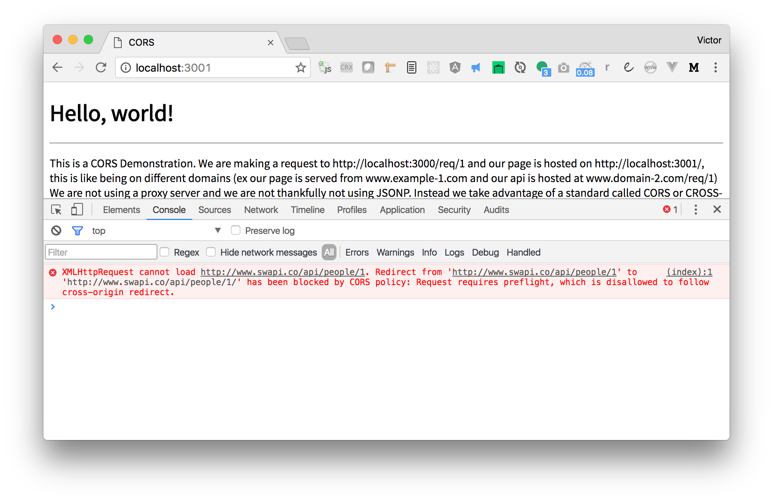
Task: Clear the console log
Action: 56,230
